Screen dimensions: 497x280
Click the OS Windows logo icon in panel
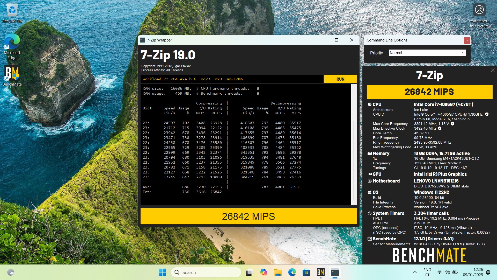tap(370, 192)
